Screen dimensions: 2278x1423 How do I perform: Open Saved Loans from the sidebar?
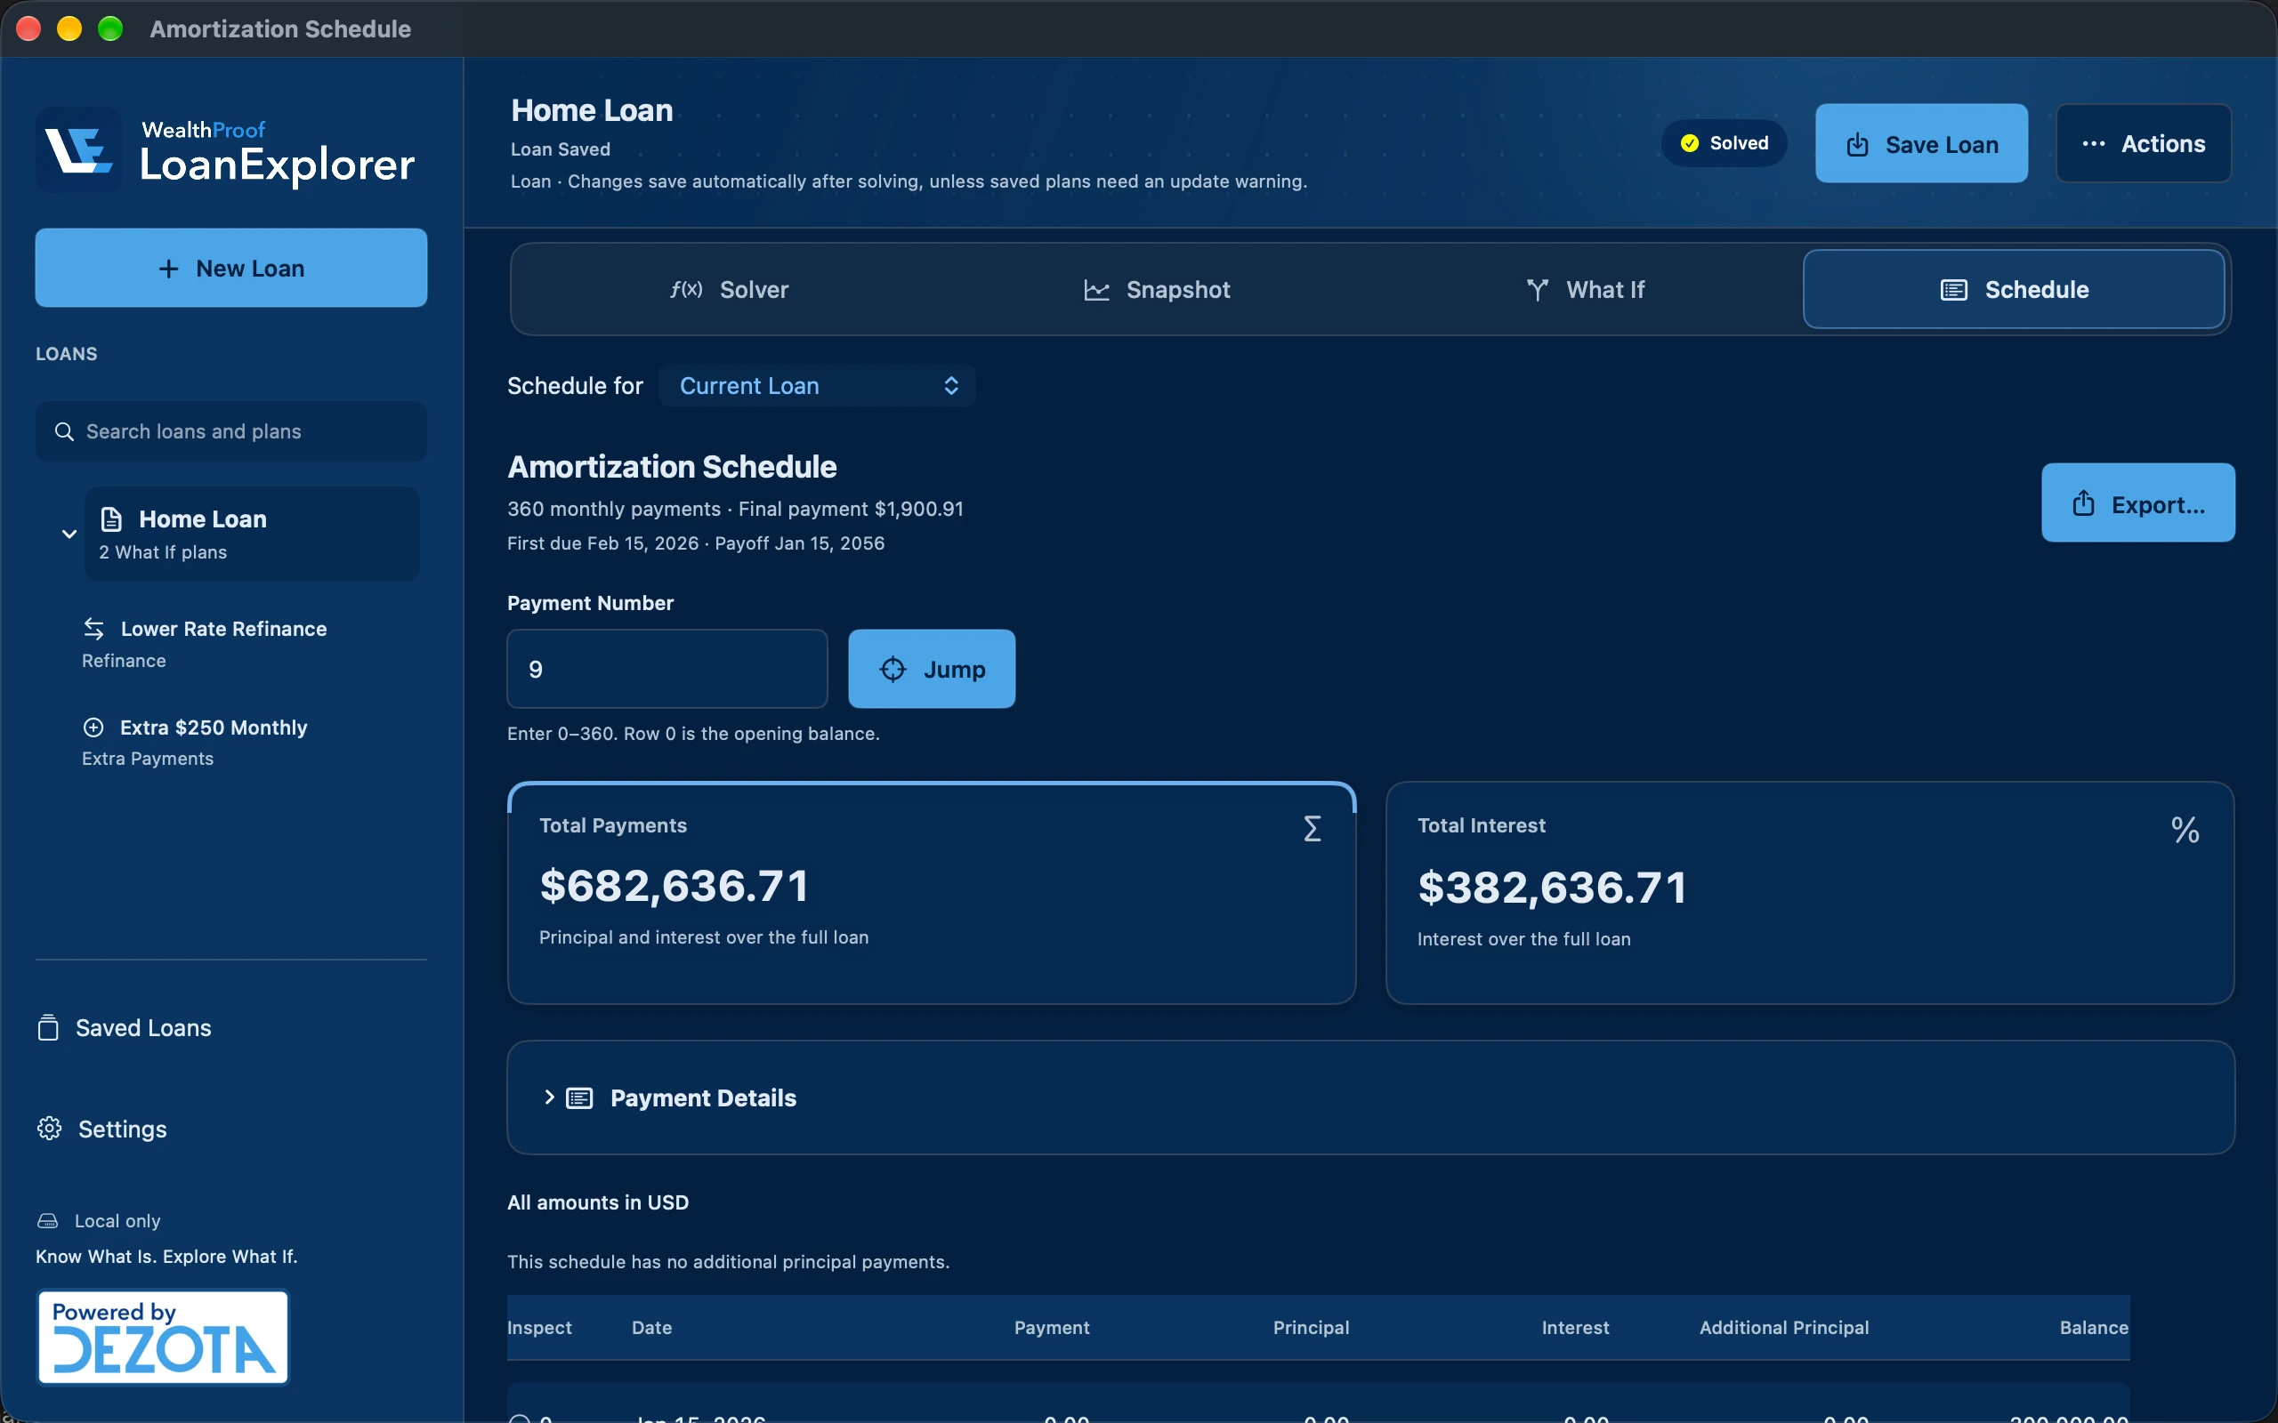pos(125,1028)
